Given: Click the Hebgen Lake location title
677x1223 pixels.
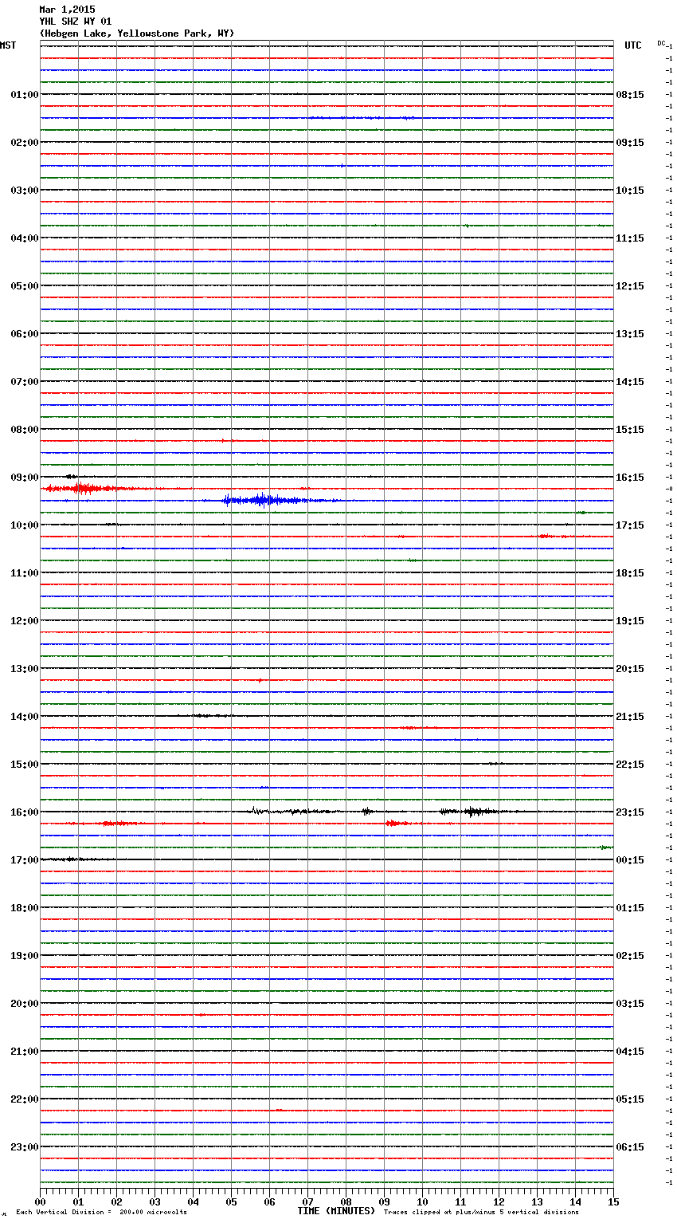Looking at the screenshot, I should (x=136, y=33).
